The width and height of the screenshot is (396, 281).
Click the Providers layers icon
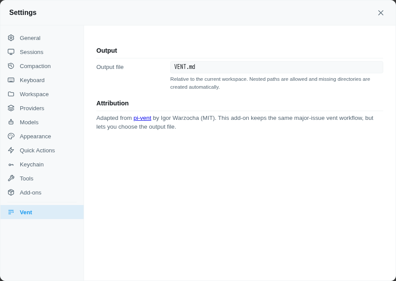[11, 108]
